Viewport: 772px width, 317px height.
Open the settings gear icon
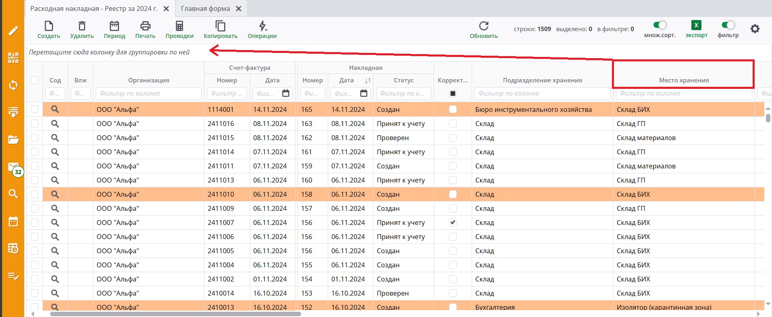pos(755,29)
